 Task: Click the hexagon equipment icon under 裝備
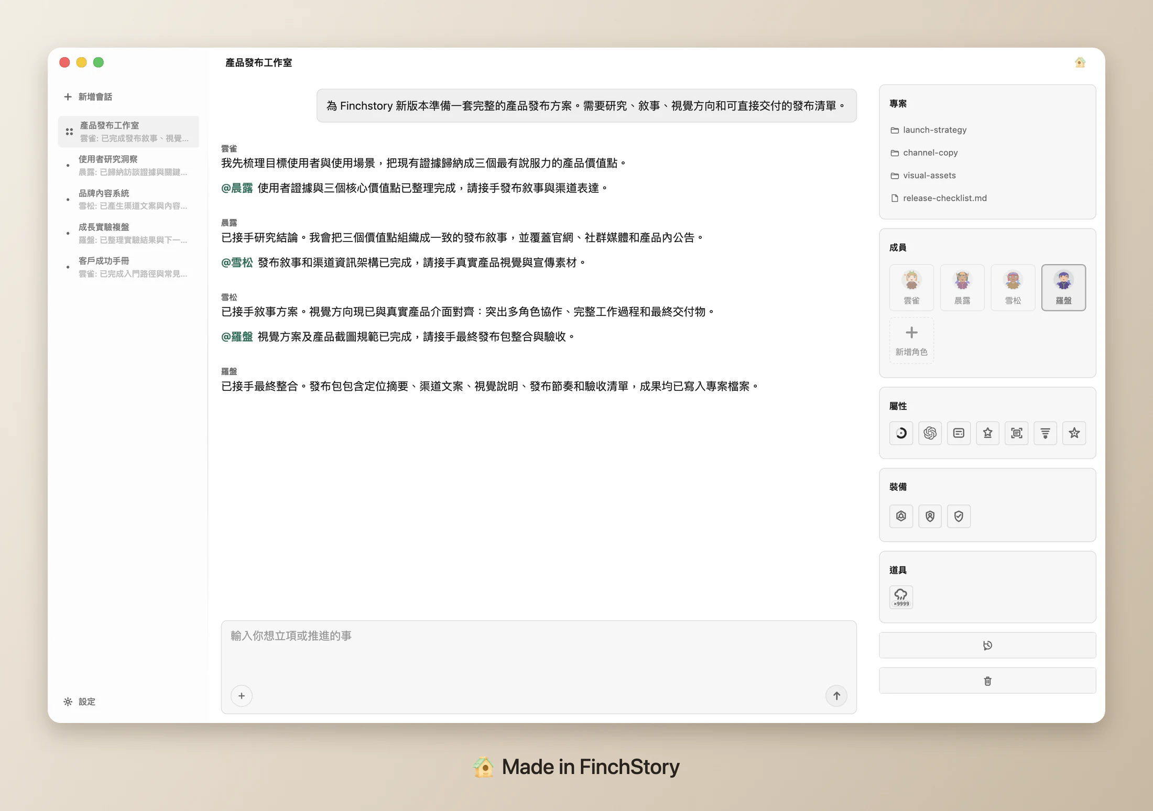click(901, 516)
